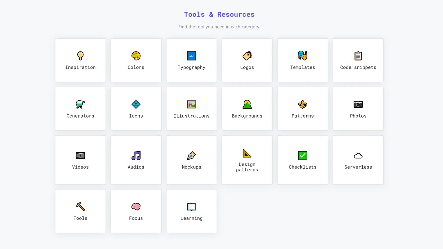Image resolution: width=443 pixels, height=249 pixels.
Task: Open the Mockups category card
Action: [191, 160]
